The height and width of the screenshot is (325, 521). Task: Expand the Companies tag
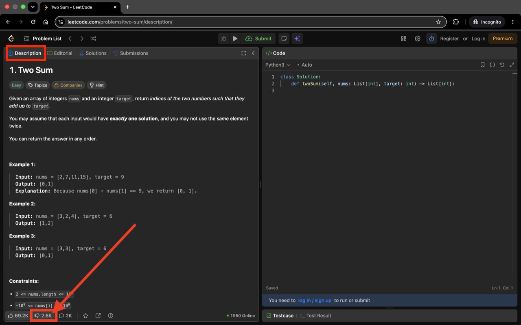(x=68, y=85)
